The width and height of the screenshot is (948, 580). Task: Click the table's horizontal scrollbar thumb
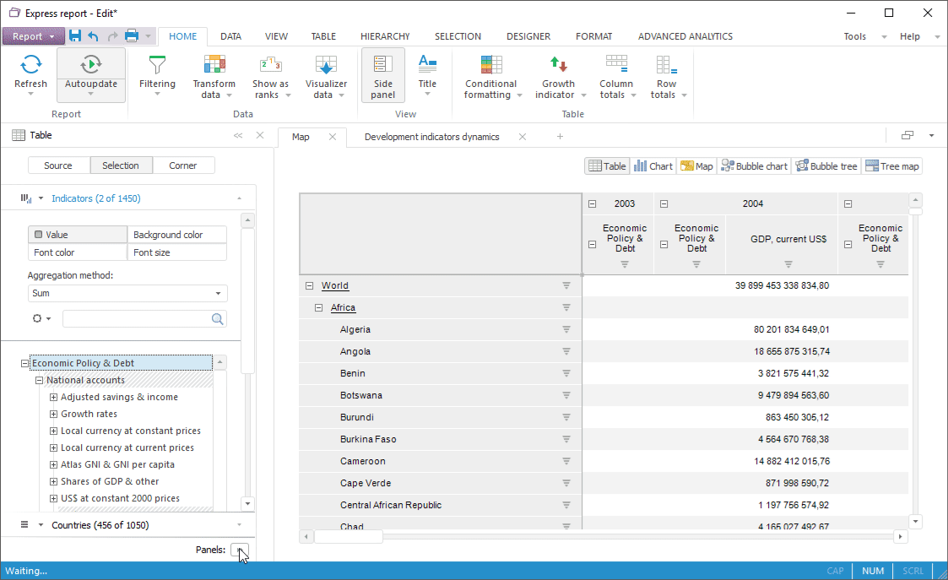(x=348, y=536)
